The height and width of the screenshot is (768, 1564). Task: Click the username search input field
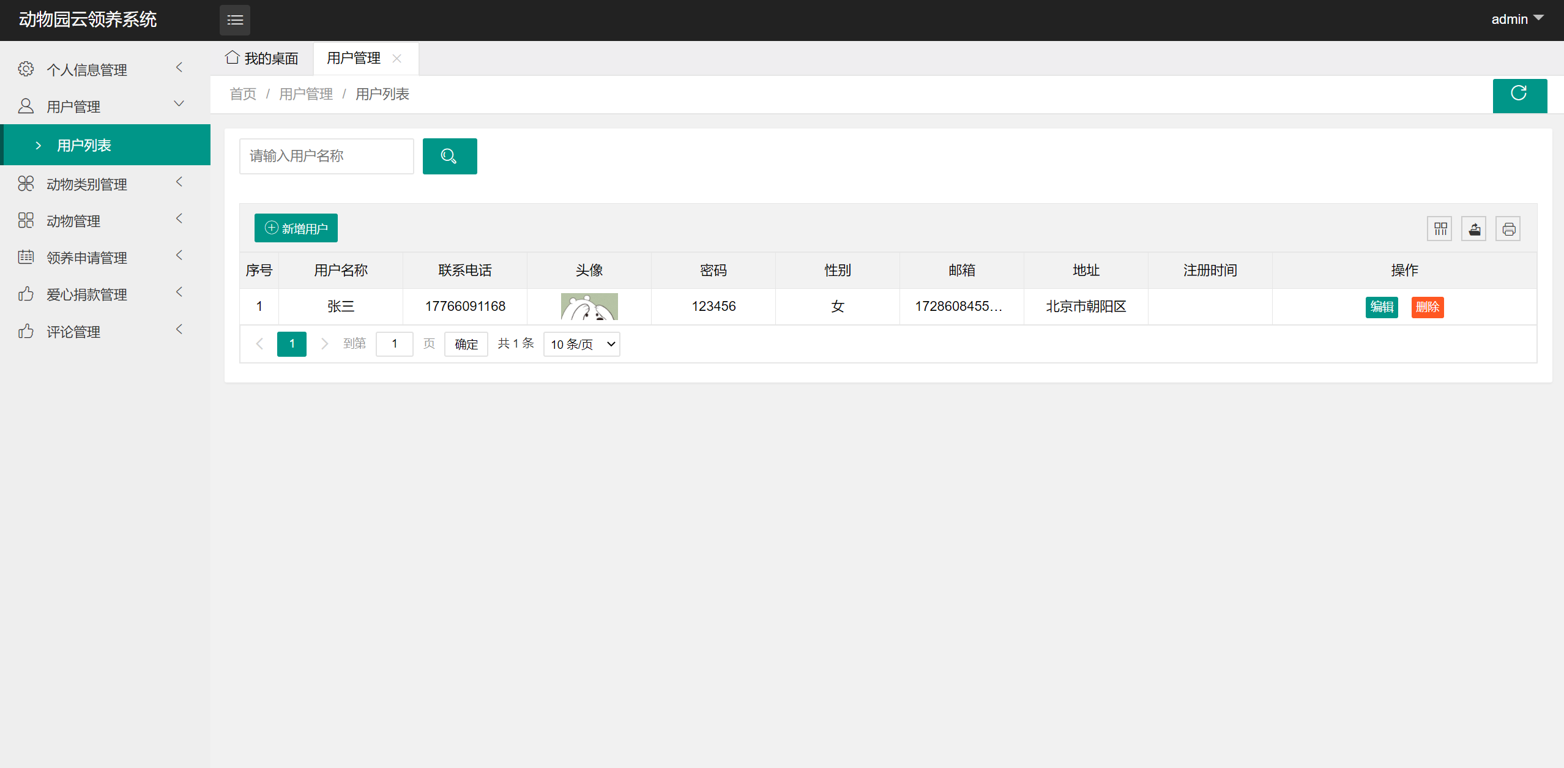[326, 156]
